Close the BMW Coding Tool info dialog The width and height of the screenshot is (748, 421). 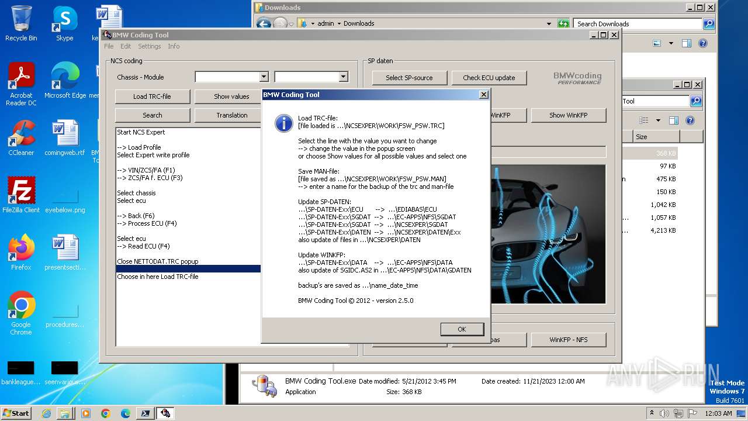click(x=483, y=95)
